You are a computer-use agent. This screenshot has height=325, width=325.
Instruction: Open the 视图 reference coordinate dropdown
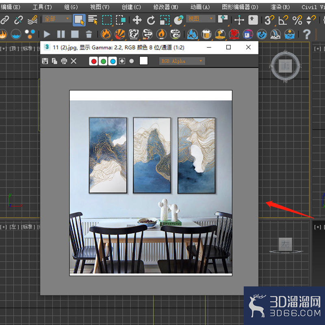pos(200,19)
